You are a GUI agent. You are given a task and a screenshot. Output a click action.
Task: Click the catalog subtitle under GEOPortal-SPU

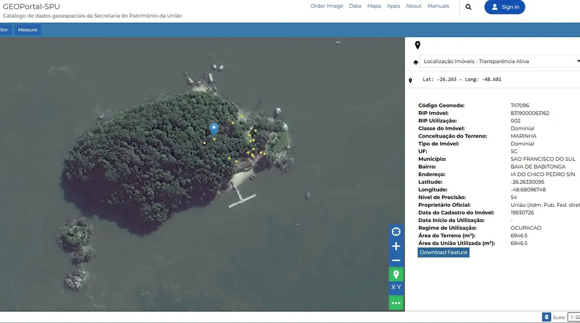pyautogui.click(x=92, y=16)
